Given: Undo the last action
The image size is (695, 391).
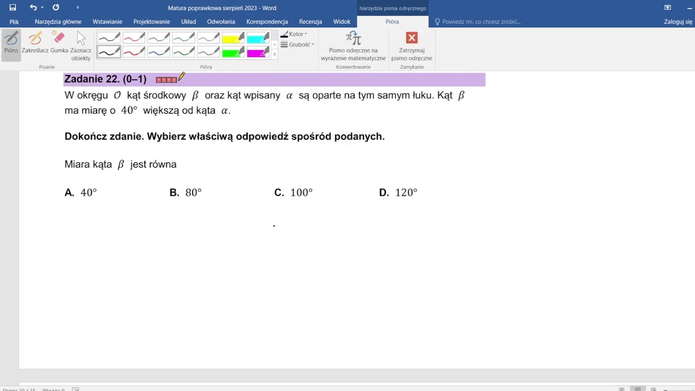Looking at the screenshot, I should coord(33,8).
